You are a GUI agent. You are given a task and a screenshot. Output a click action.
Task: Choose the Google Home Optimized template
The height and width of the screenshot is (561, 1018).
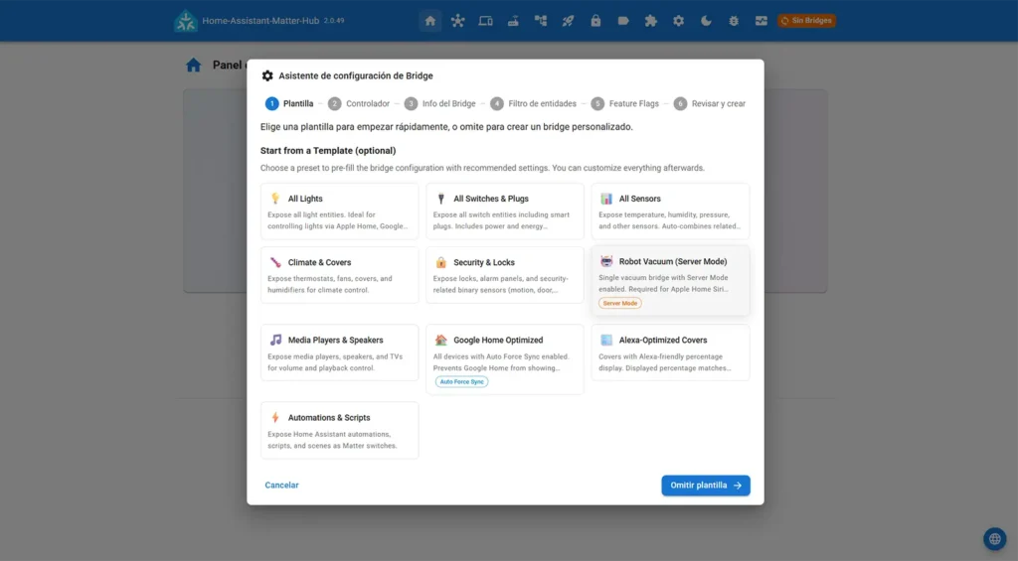point(504,359)
